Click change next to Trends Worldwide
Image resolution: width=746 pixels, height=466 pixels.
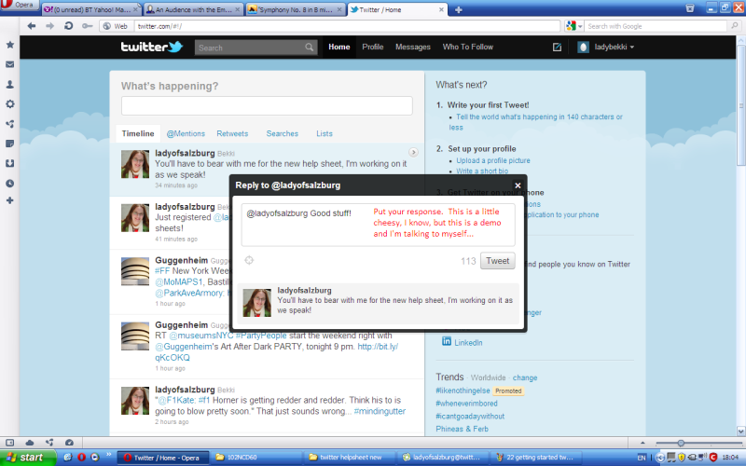pyautogui.click(x=525, y=377)
